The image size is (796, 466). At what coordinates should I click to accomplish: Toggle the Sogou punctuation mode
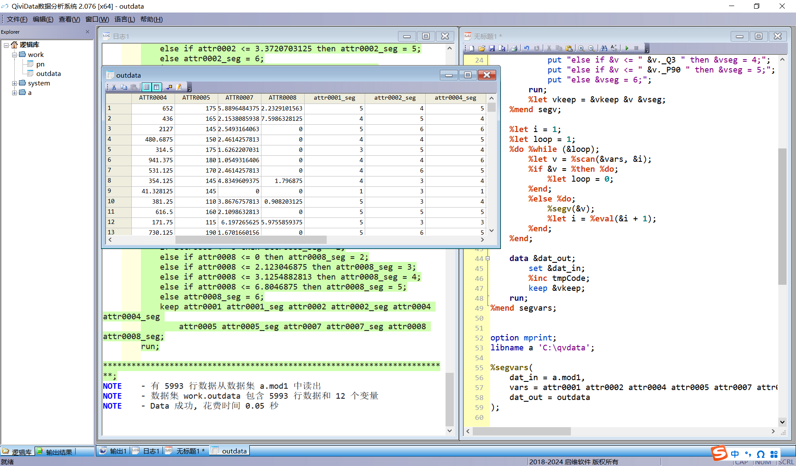(x=748, y=454)
